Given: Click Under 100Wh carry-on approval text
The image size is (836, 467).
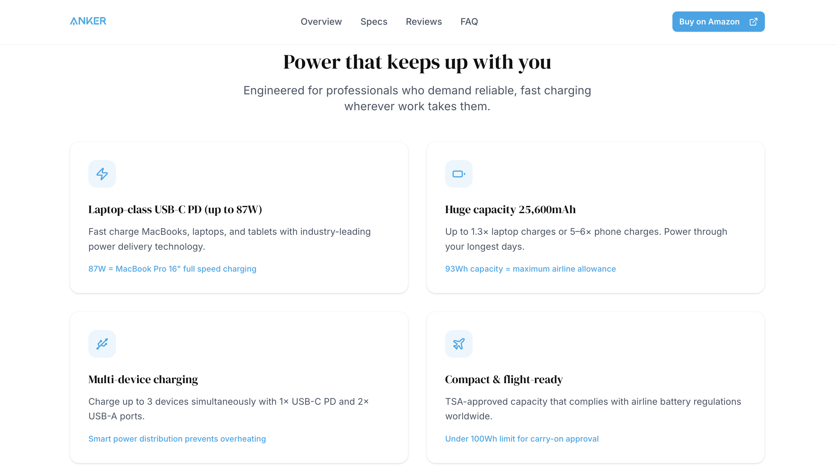Looking at the screenshot, I should pos(522,438).
